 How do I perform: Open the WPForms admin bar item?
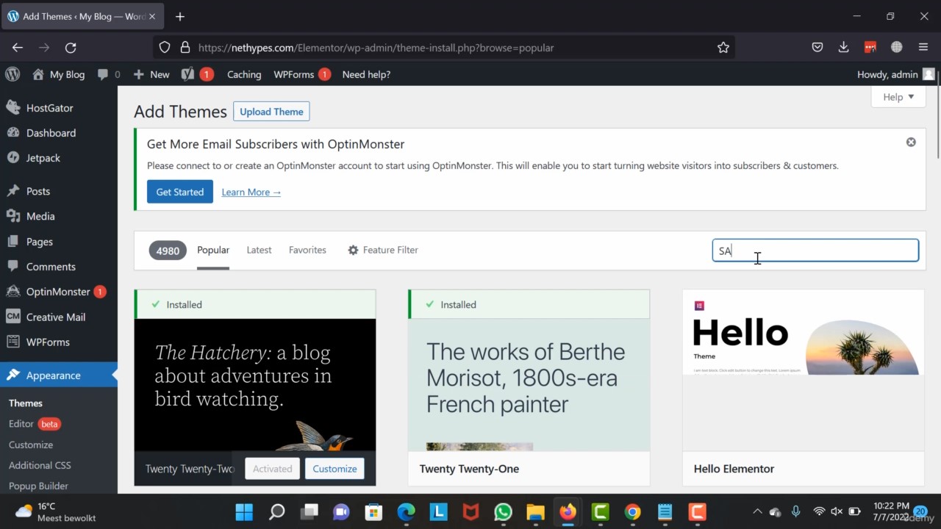301,74
